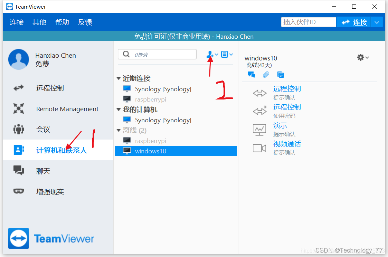Click the remote control confirm arrows icon
Viewport: 388px width, 257px height.
tap(259, 93)
